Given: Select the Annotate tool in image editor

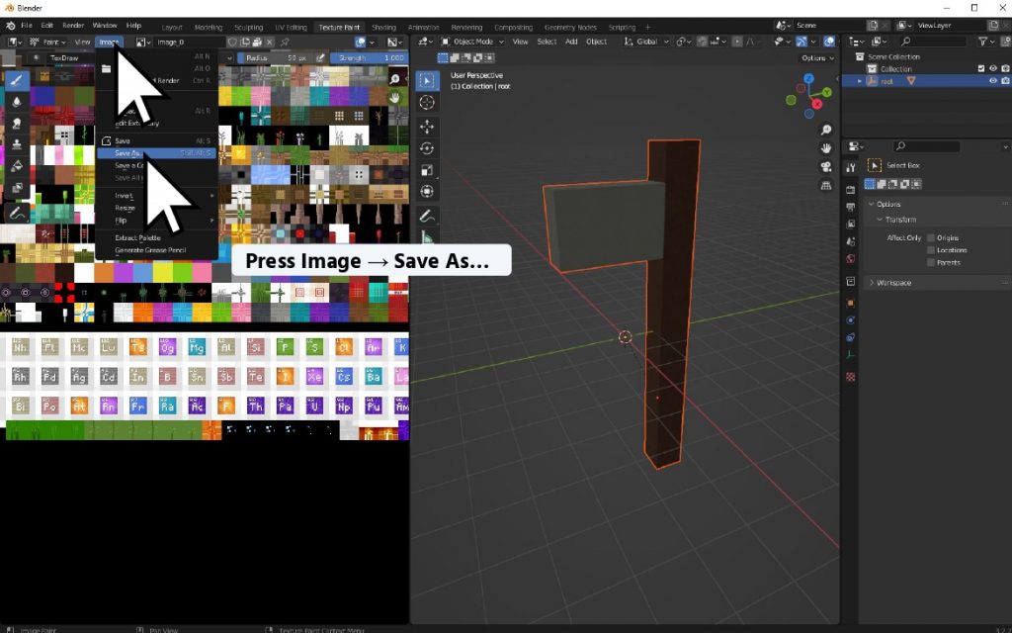Looking at the screenshot, I should pos(17,213).
